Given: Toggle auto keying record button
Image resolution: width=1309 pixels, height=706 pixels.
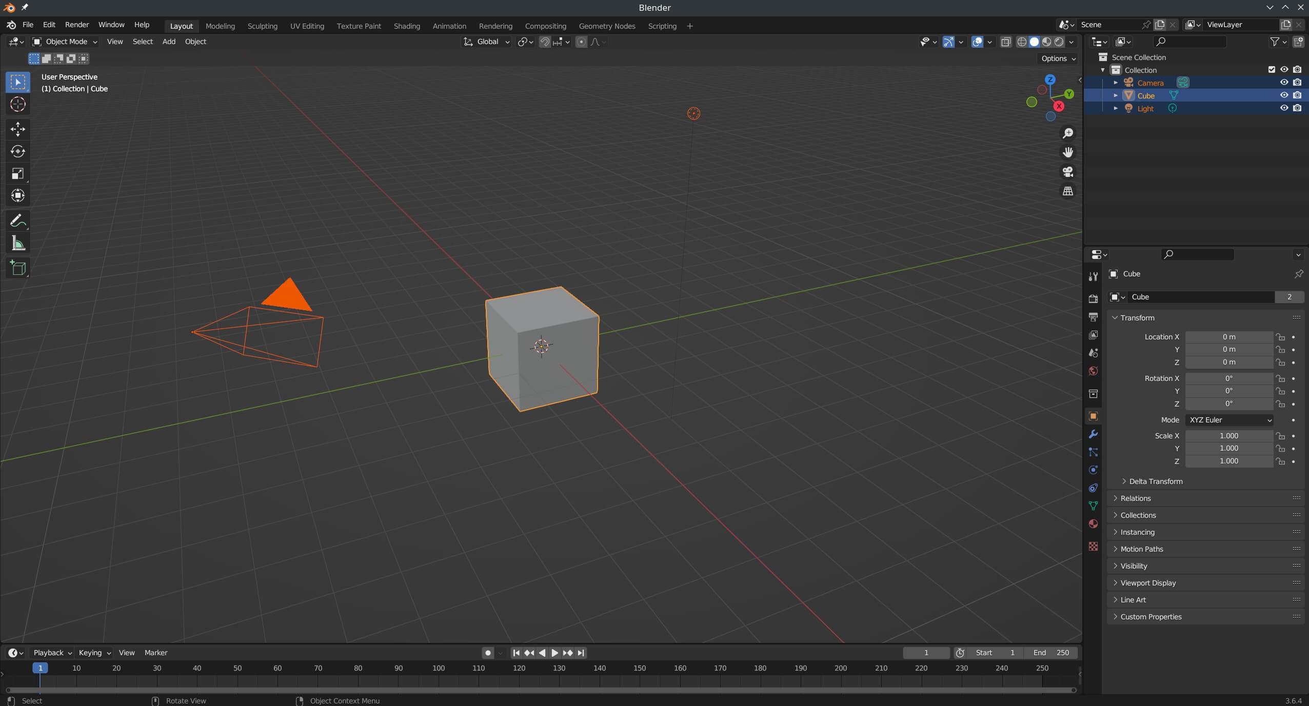Looking at the screenshot, I should pos(488,653).
